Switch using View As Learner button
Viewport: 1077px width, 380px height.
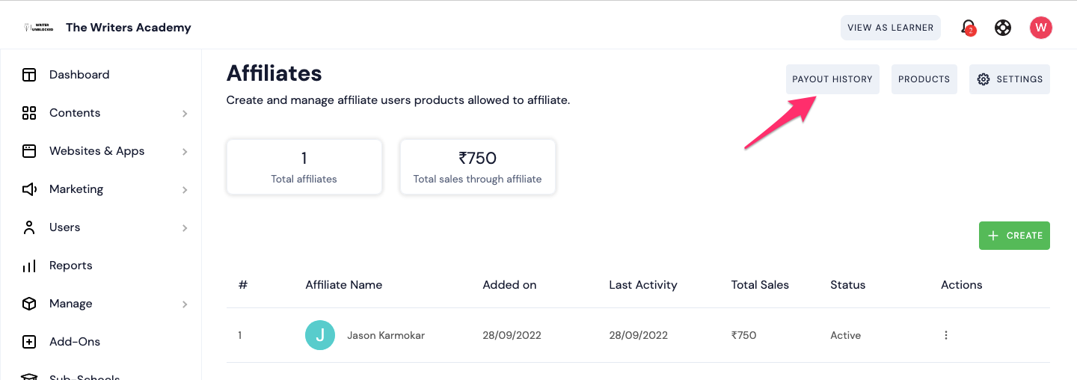[890, 28]
